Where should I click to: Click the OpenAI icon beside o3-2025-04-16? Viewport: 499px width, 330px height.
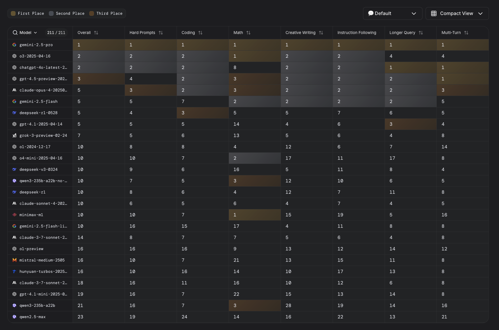coord(15,56)
